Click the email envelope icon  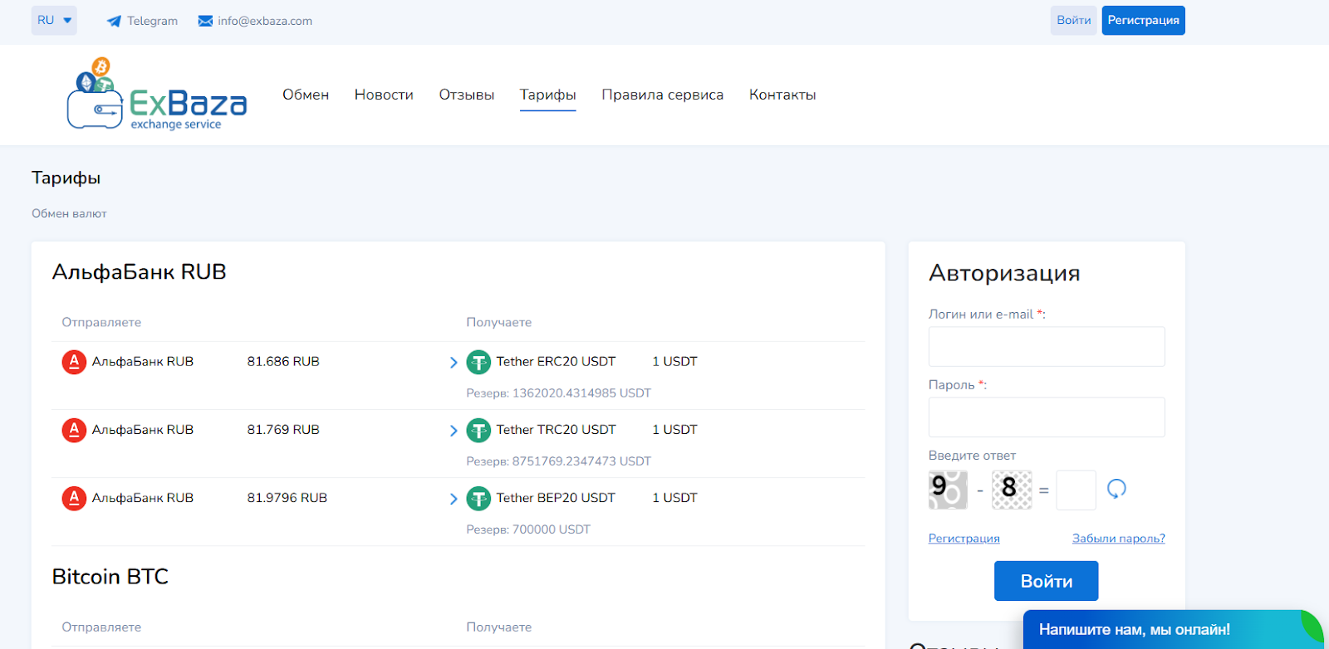205,21
